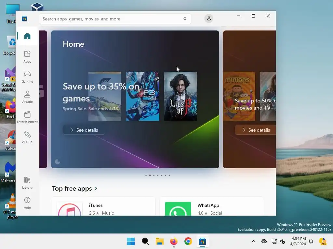Open the Persona 3 Reload cover
This screenshot has height=249, width=333.
click(x=142, y=96)
